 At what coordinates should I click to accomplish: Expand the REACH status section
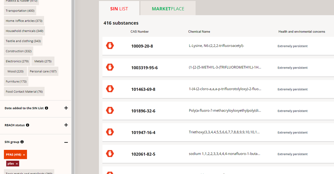66,125
